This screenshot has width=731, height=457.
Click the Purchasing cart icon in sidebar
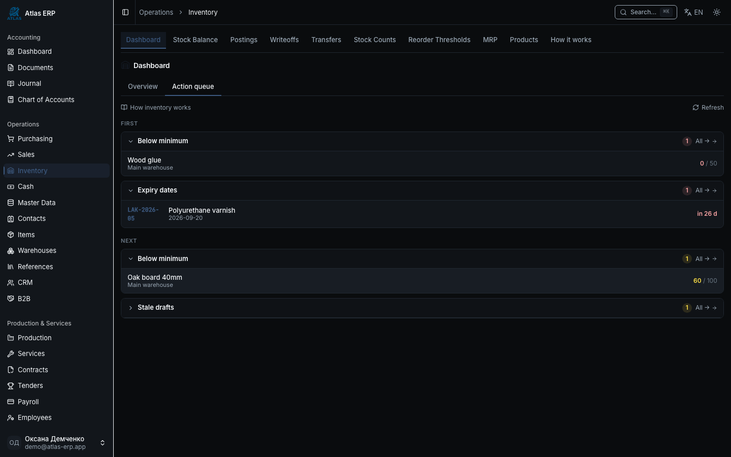[11, 139]
